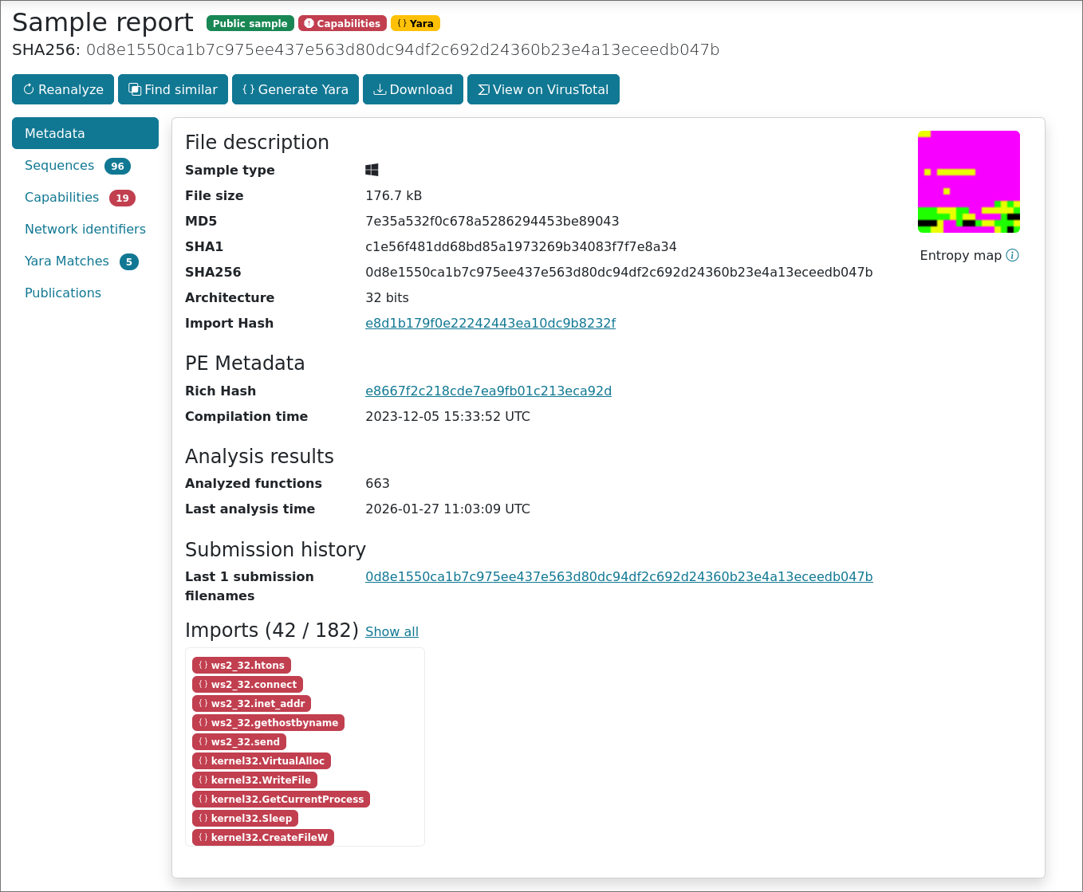Open Network identifiers tab
Viewport: 1083px width, 892px height.
(x=85, y=230)
